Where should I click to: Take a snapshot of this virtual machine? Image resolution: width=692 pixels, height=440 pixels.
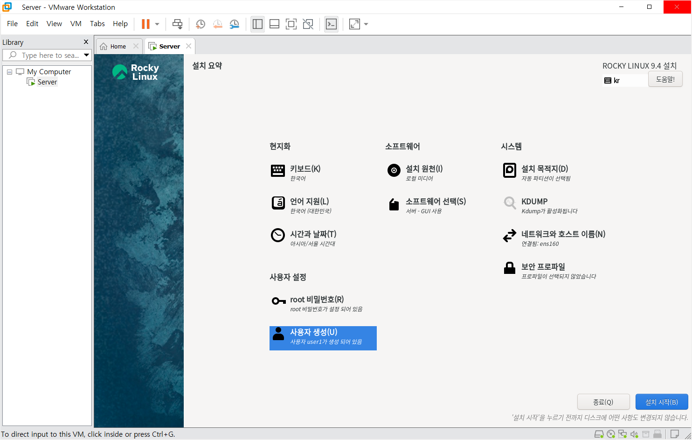(201, 24)
